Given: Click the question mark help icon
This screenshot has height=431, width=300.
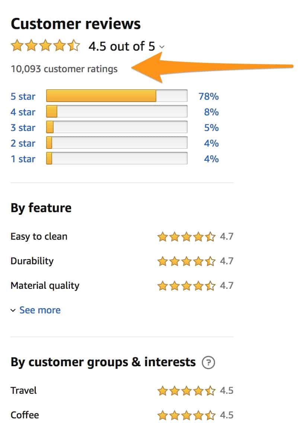Looking at the screenshot, I should coord(209,362).
